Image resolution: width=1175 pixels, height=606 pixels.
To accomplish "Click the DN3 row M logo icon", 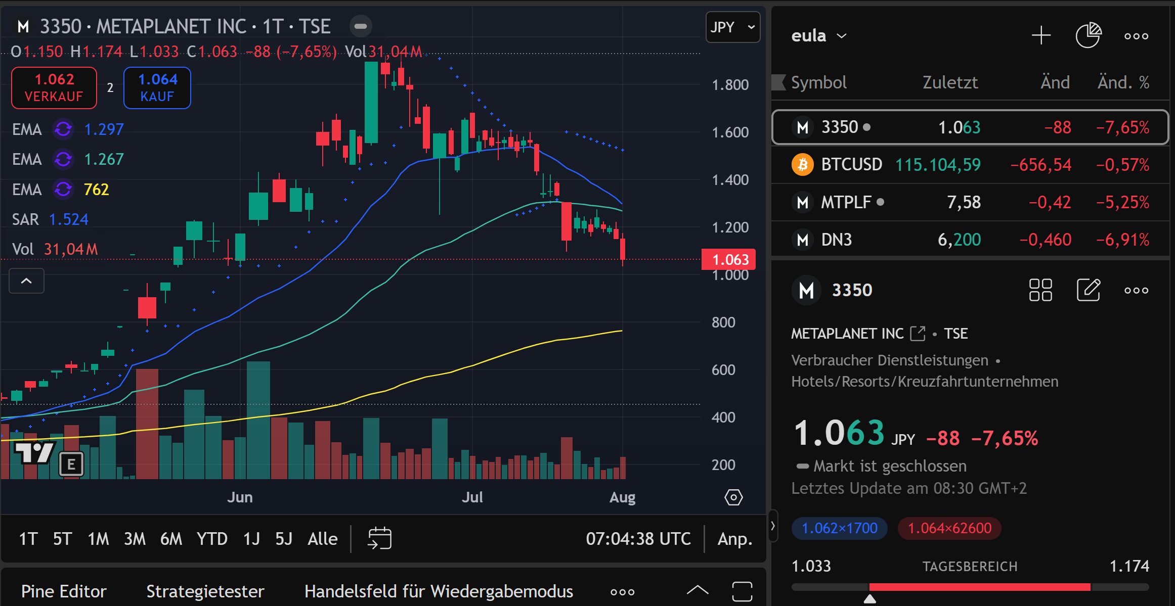I will [x=802, y=240].
